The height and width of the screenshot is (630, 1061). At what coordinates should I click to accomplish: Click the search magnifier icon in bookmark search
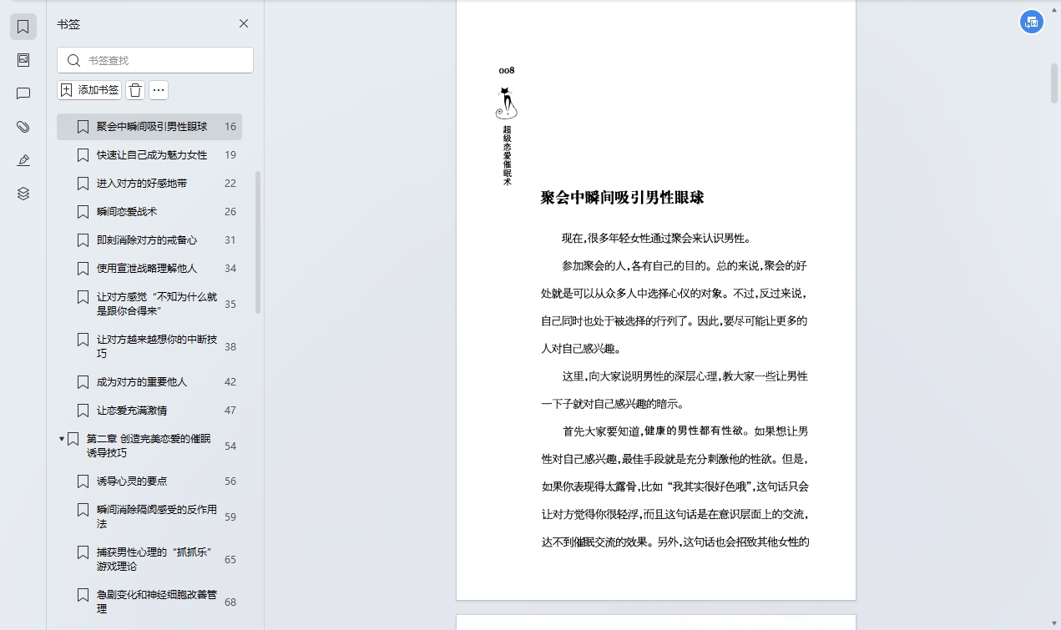tap(73, 60)
